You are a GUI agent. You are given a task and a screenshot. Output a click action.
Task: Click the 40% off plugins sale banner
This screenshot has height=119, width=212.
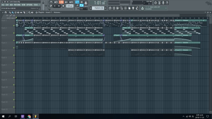152,8
